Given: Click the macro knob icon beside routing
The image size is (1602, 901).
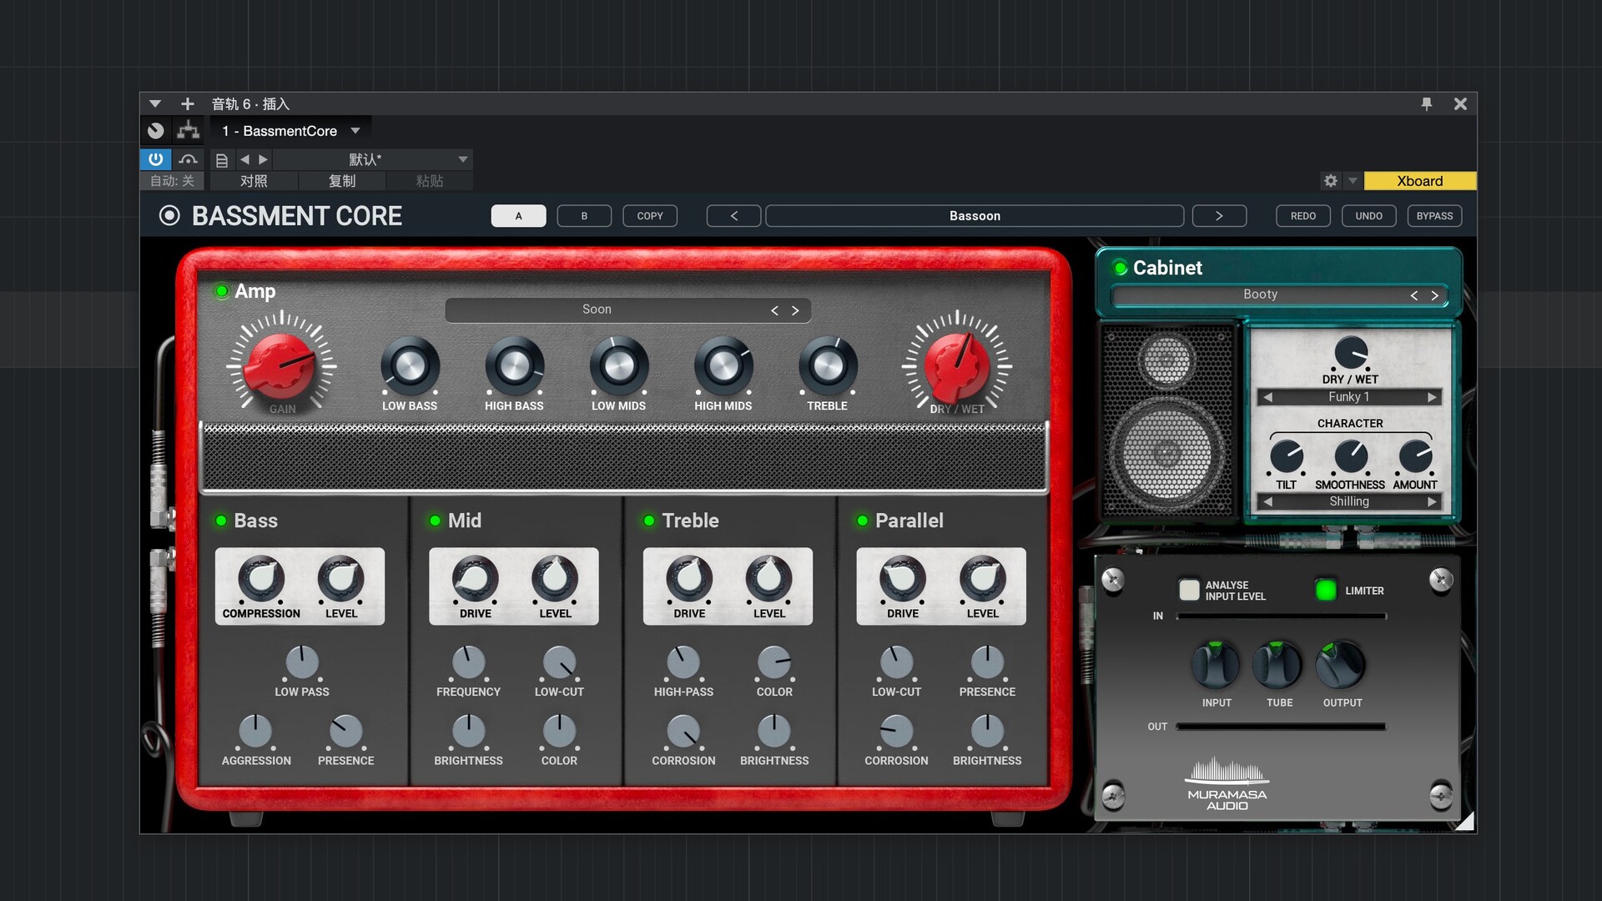Looking at the screenshot, I should (155, 130).
